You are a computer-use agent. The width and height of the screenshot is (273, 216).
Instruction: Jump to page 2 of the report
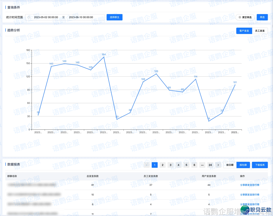163,165
